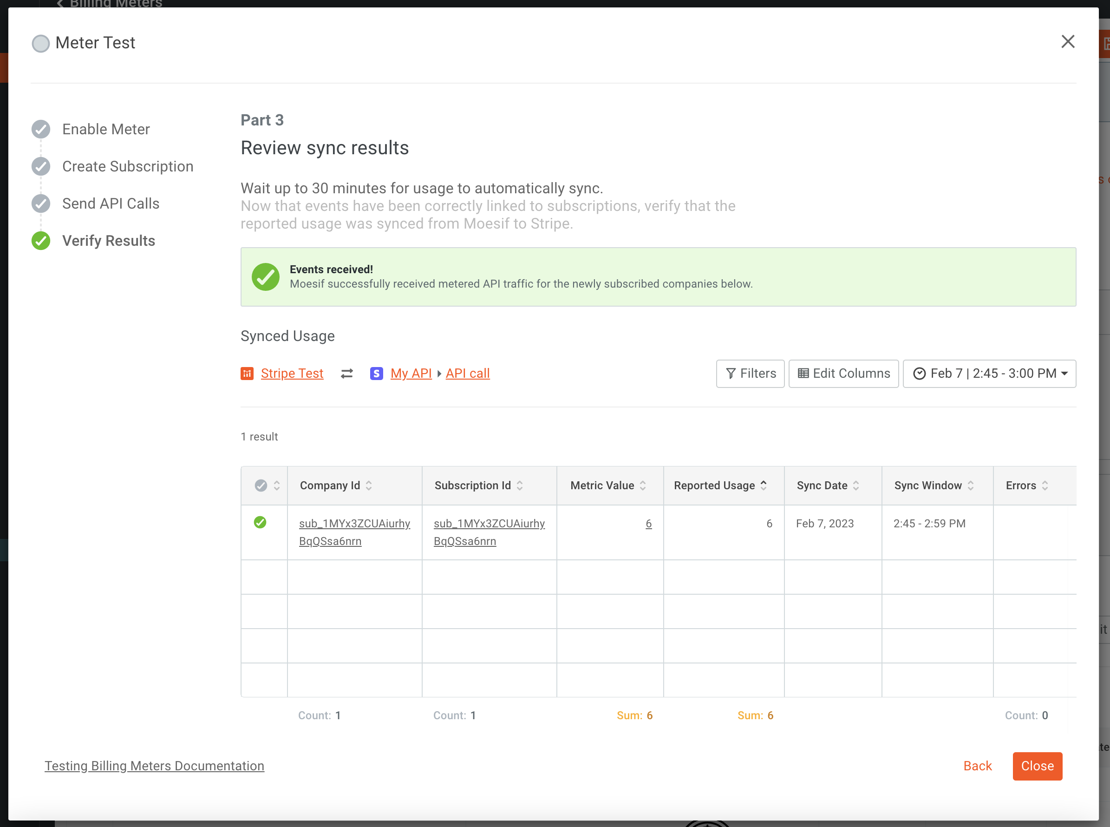The height and width of the screenshot is (827, 1110).
Task: Toggle the select-all checkbox in the table header
Action: tap(261, 485)
